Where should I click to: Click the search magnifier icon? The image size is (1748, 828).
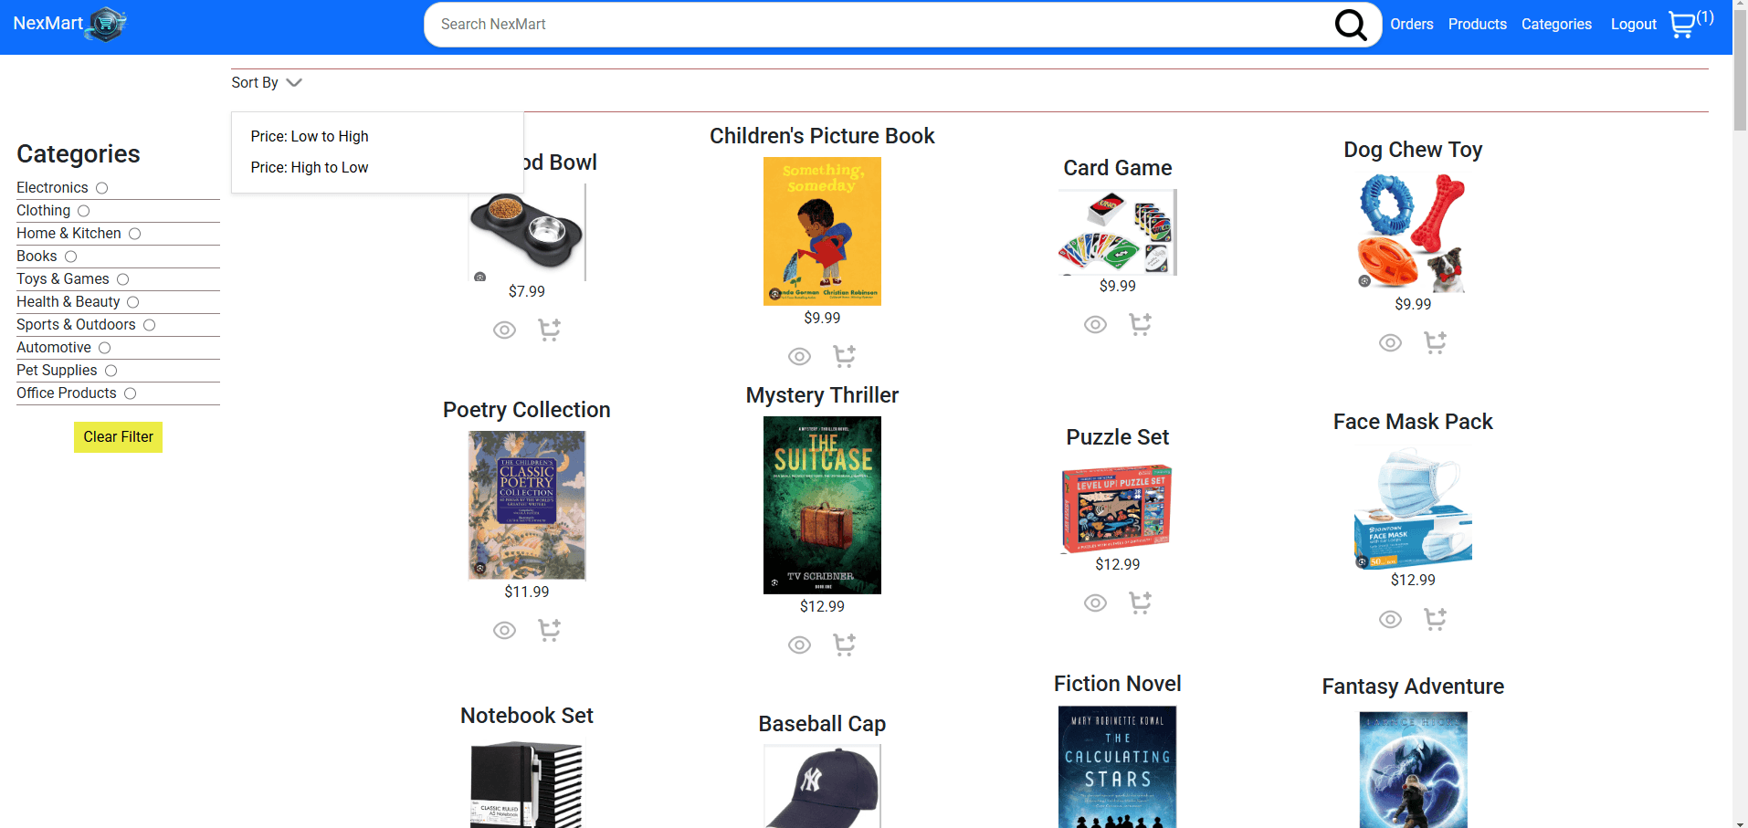pos(1350,25)
